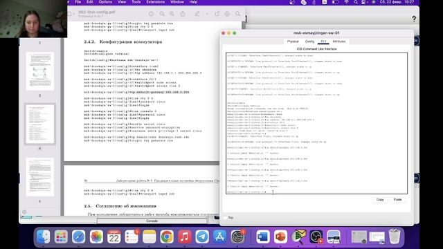Click the Console button at bottom
Image resolution: width=443 pixels, height=249 pixels.
(152, 221)
